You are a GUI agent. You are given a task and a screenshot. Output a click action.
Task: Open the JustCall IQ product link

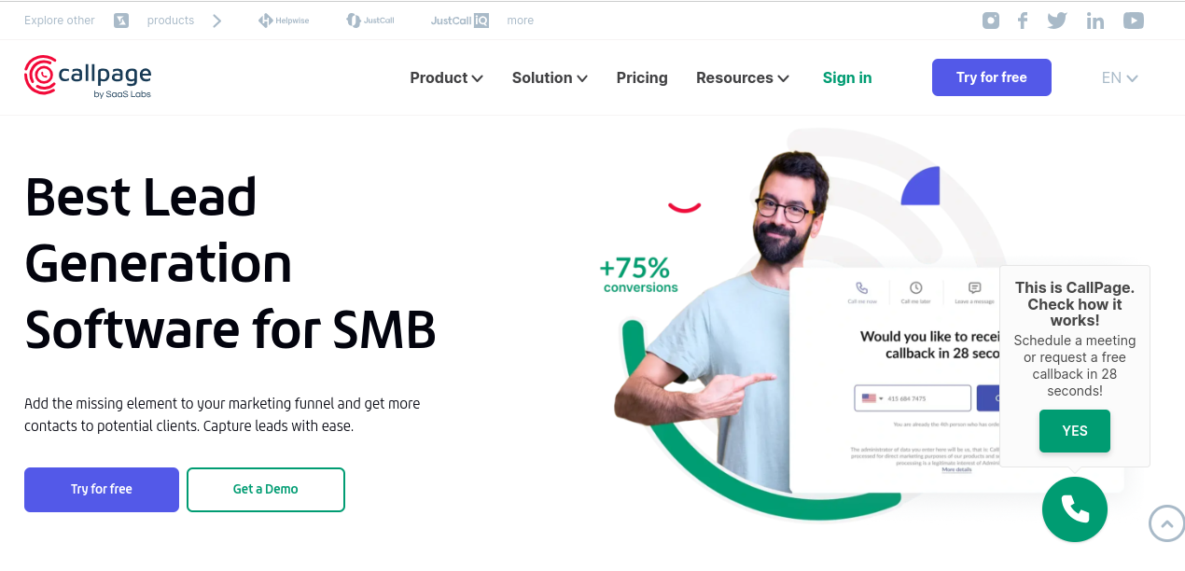tap(460, 21)
